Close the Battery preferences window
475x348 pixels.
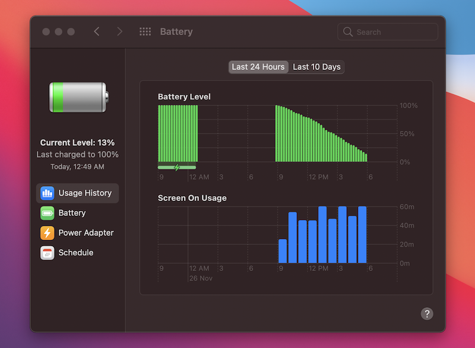click(46, 32)
